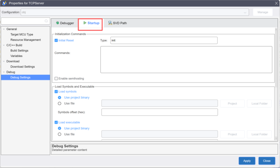This screenshot has width=280, height=168.
Task: Open the SVD Path tab
Action: point(117,23)
